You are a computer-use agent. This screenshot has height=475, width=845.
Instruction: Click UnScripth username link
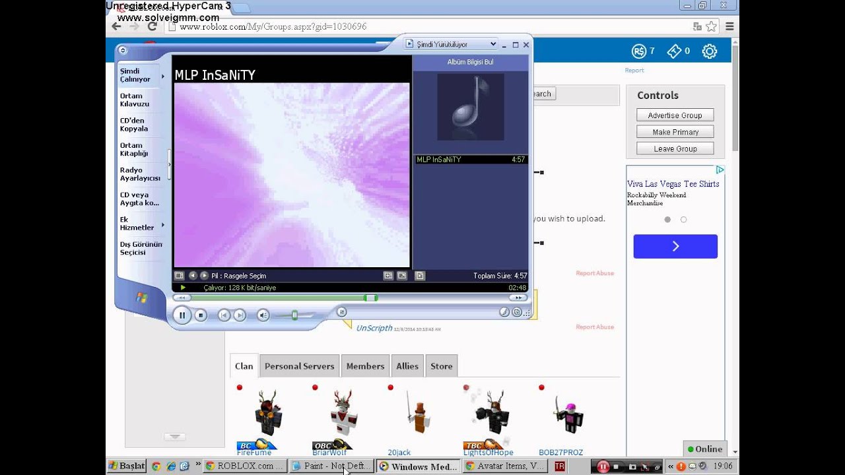374,328
